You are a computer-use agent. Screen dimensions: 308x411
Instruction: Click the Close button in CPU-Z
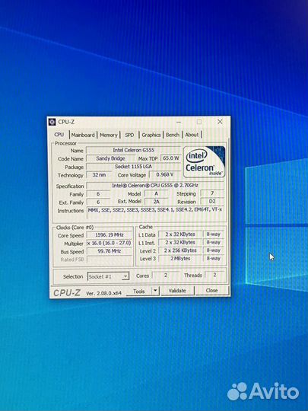point(211,291)
